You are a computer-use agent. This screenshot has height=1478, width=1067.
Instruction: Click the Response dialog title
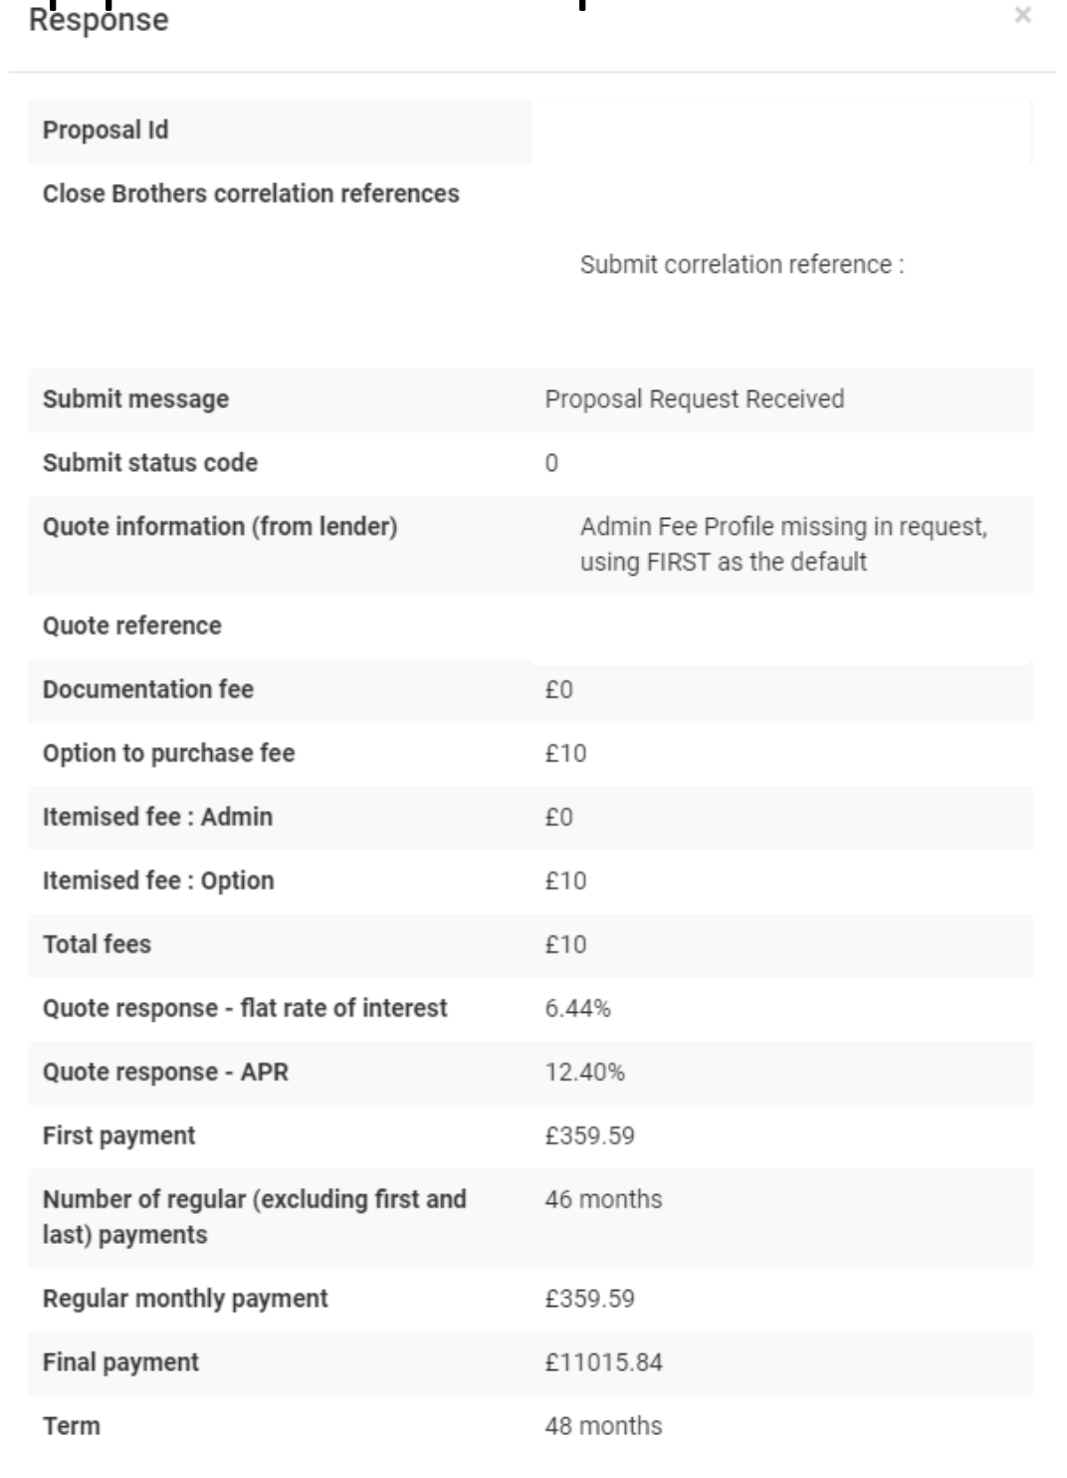point(99,20)
